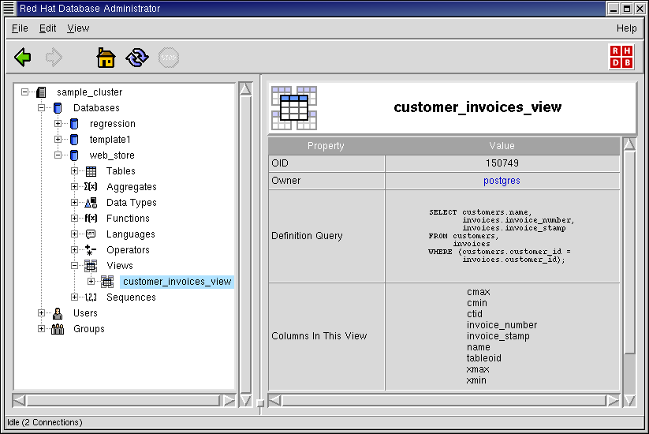Click the sample_cluster server icon
Screen dimensions: 649x434
[x=41, y=92]
